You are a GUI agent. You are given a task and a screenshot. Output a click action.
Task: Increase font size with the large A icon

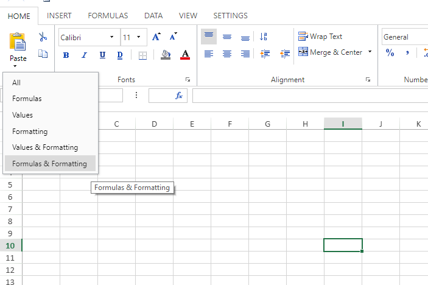[156, 37]
